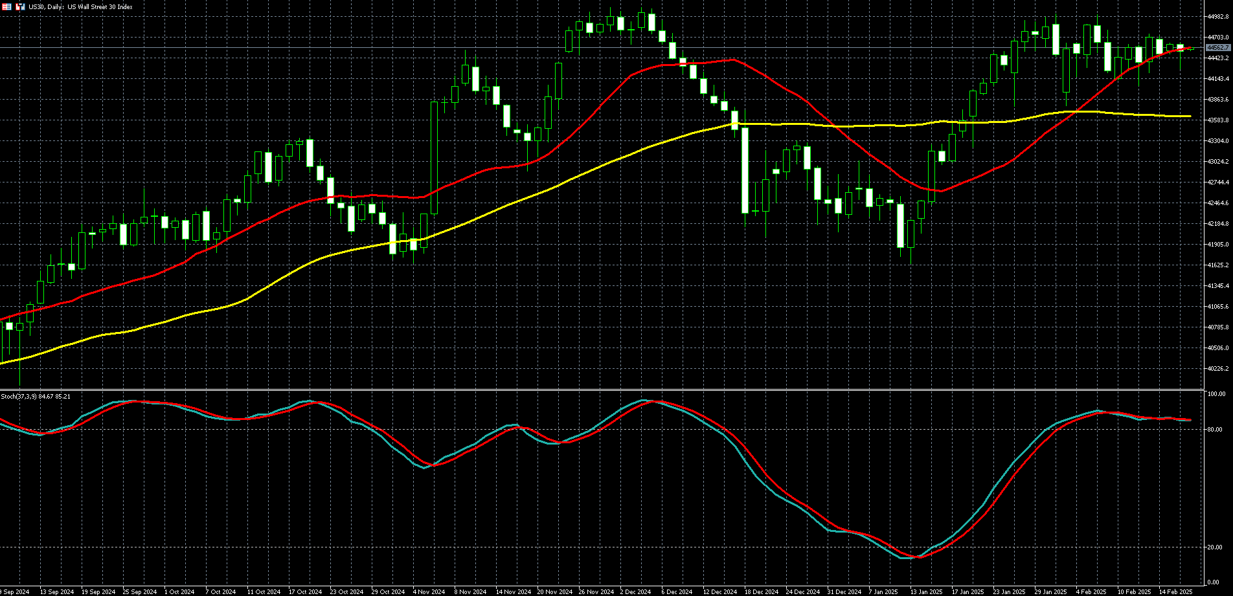Click the 13 Sep 2024 date label
The height and width of the screenshot is (596, 1233).
click(56, 591)
